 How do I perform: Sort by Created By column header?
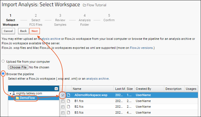point(143,89)
